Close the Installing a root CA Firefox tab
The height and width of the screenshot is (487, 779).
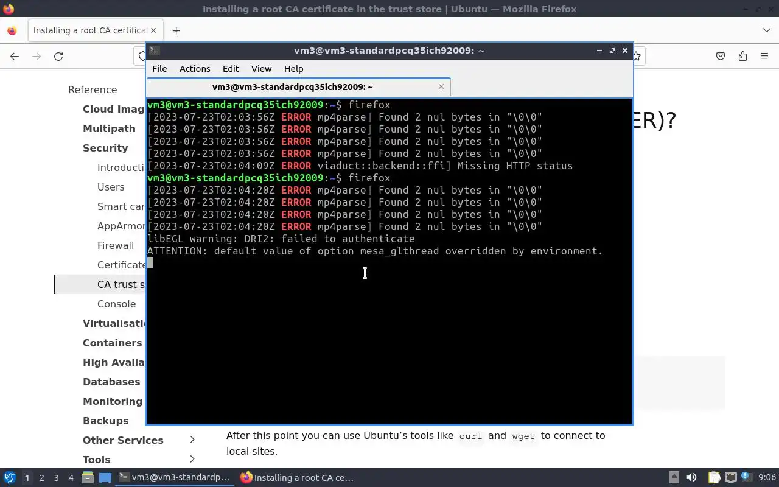tap(153, 30)
